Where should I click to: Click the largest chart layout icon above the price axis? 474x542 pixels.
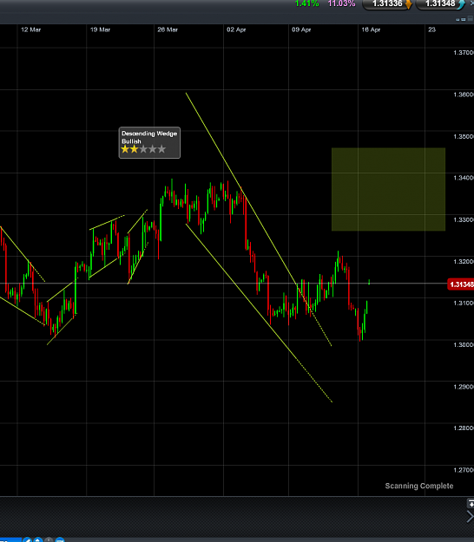point(471,19)
